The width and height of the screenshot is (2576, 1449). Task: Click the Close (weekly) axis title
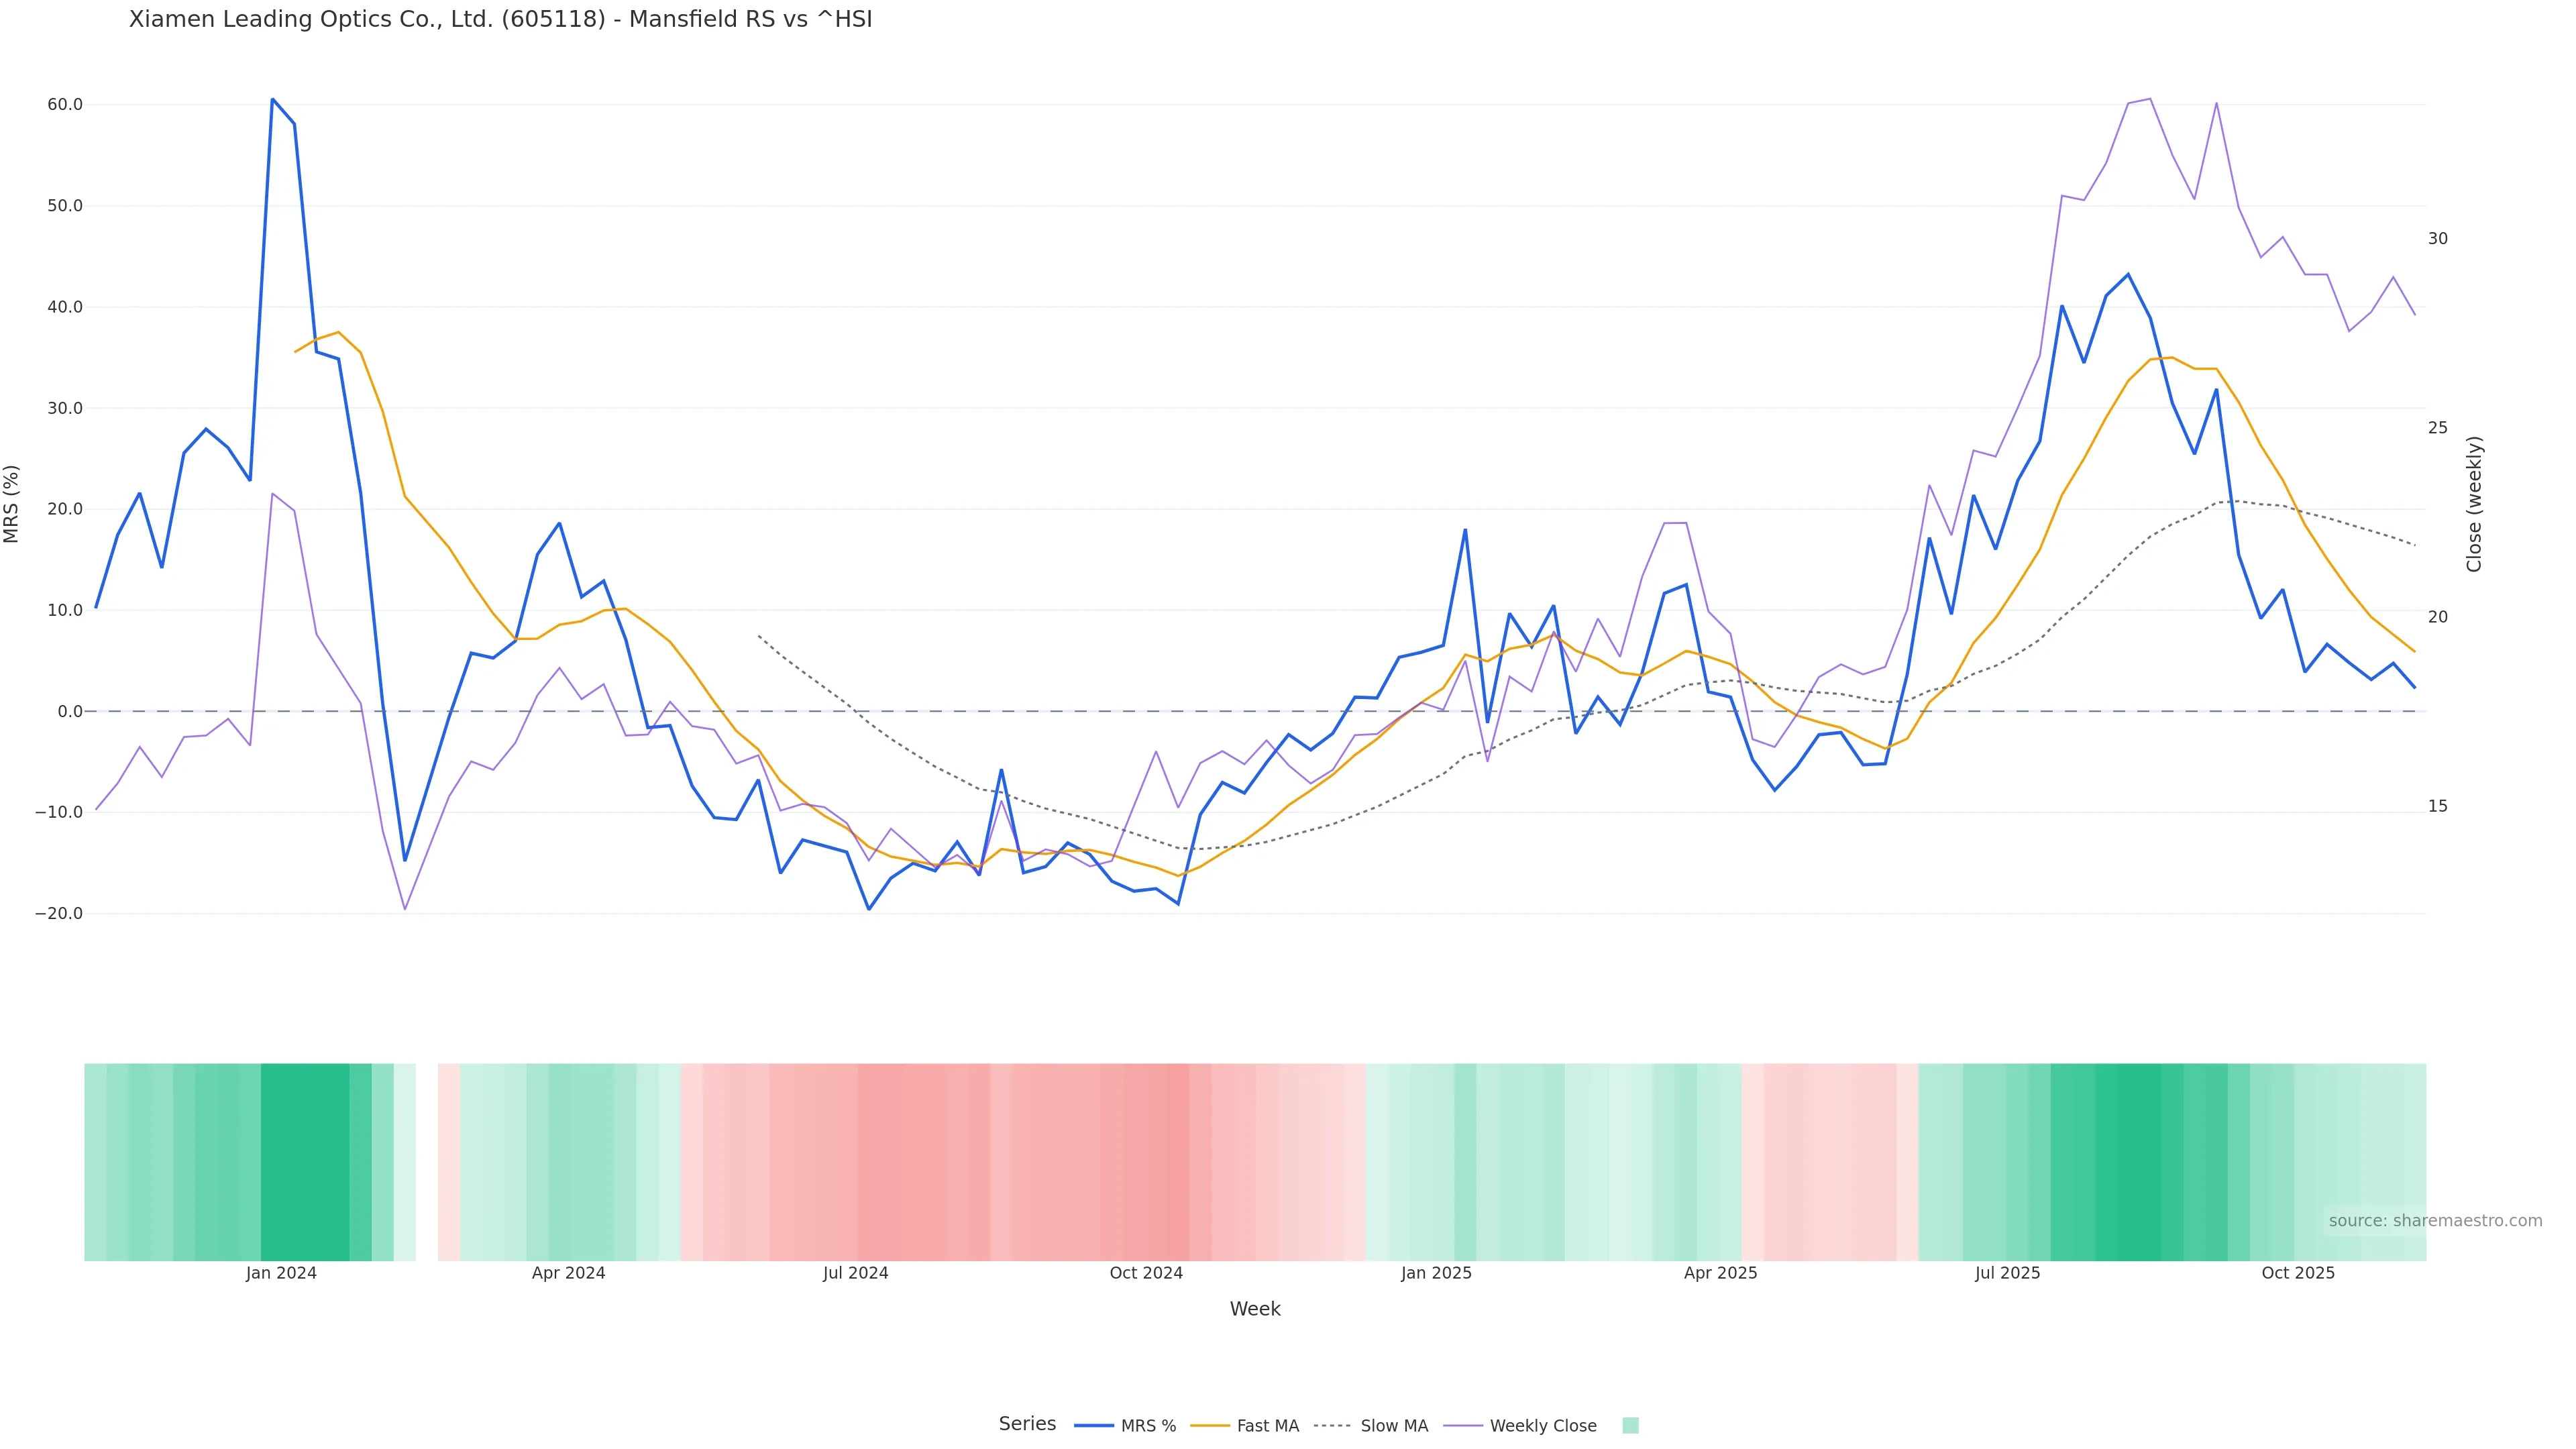tap(2474, 504)
